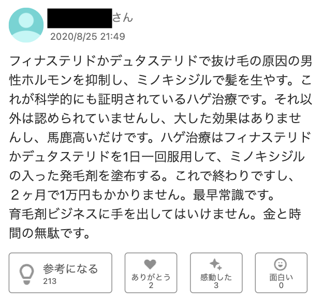Click the count 0 under 面白い
322x301 pixels.
pos(281,285)
